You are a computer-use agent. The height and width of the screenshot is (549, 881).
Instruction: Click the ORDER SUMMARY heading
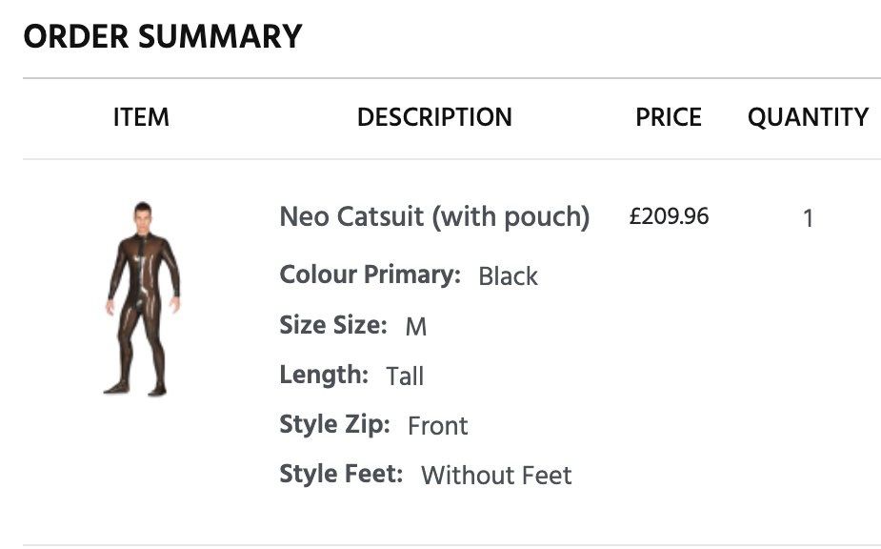pyautogui.click(x=163, y=36)
